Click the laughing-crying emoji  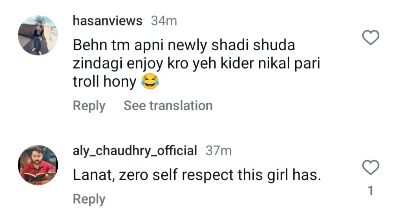[x=148, y=82]
